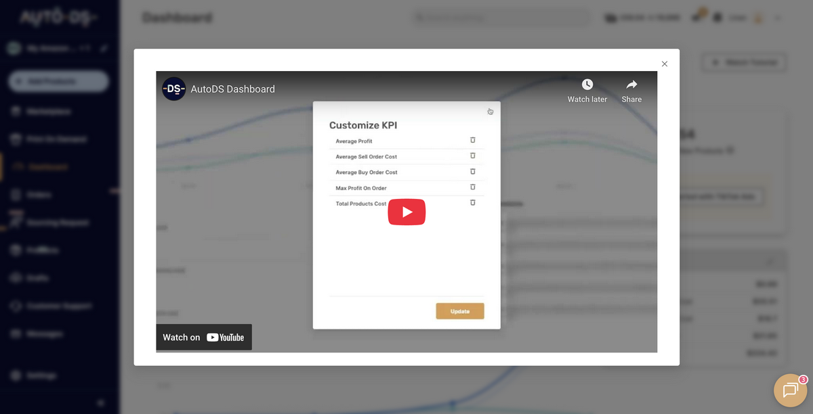Open the chat support bubble
The height and width of the screenshot is (414, 813).
(790, 390)
